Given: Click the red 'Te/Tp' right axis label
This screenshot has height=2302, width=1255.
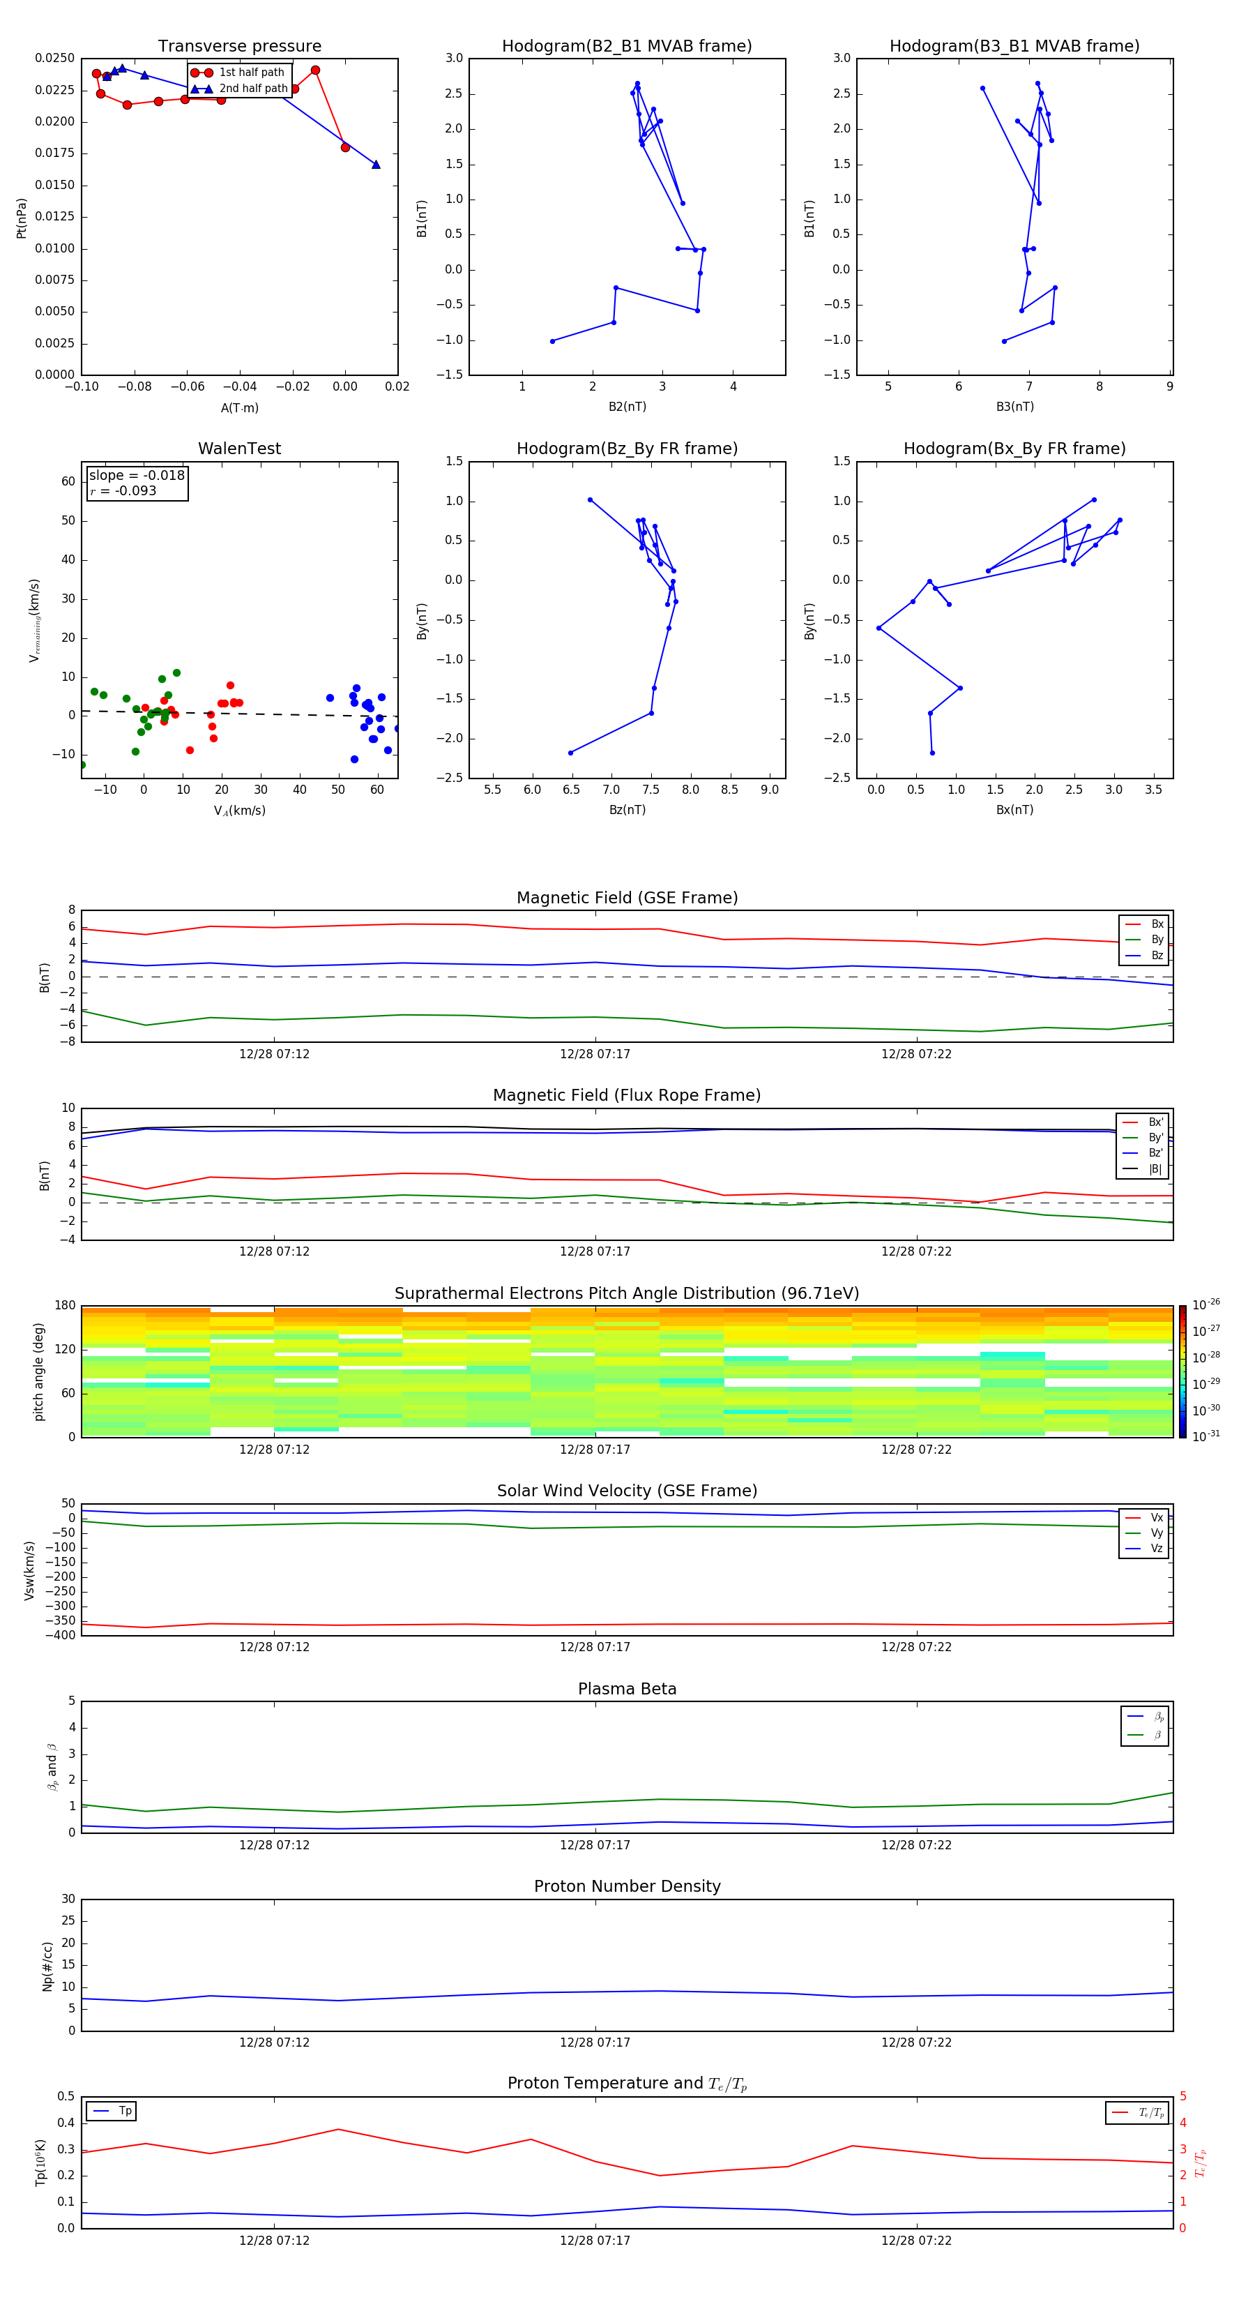Looking at the screenshot, I should (1201, 2162).
